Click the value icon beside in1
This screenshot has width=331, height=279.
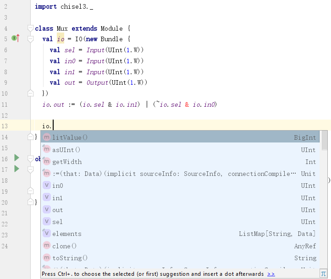46,197
